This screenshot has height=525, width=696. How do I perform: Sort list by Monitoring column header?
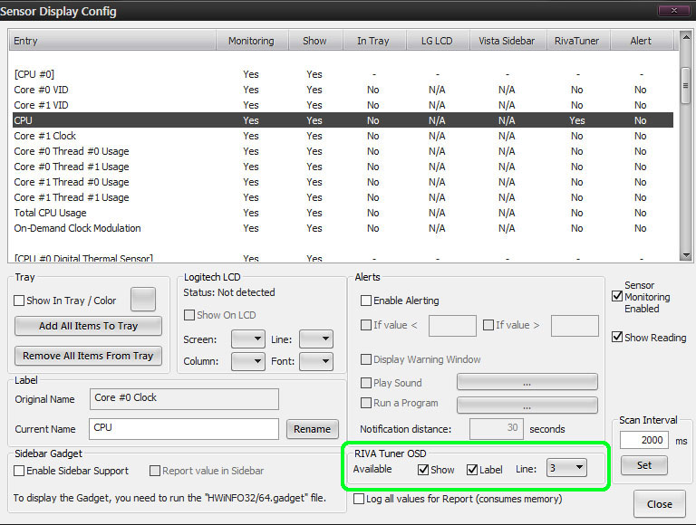[251, 41]
